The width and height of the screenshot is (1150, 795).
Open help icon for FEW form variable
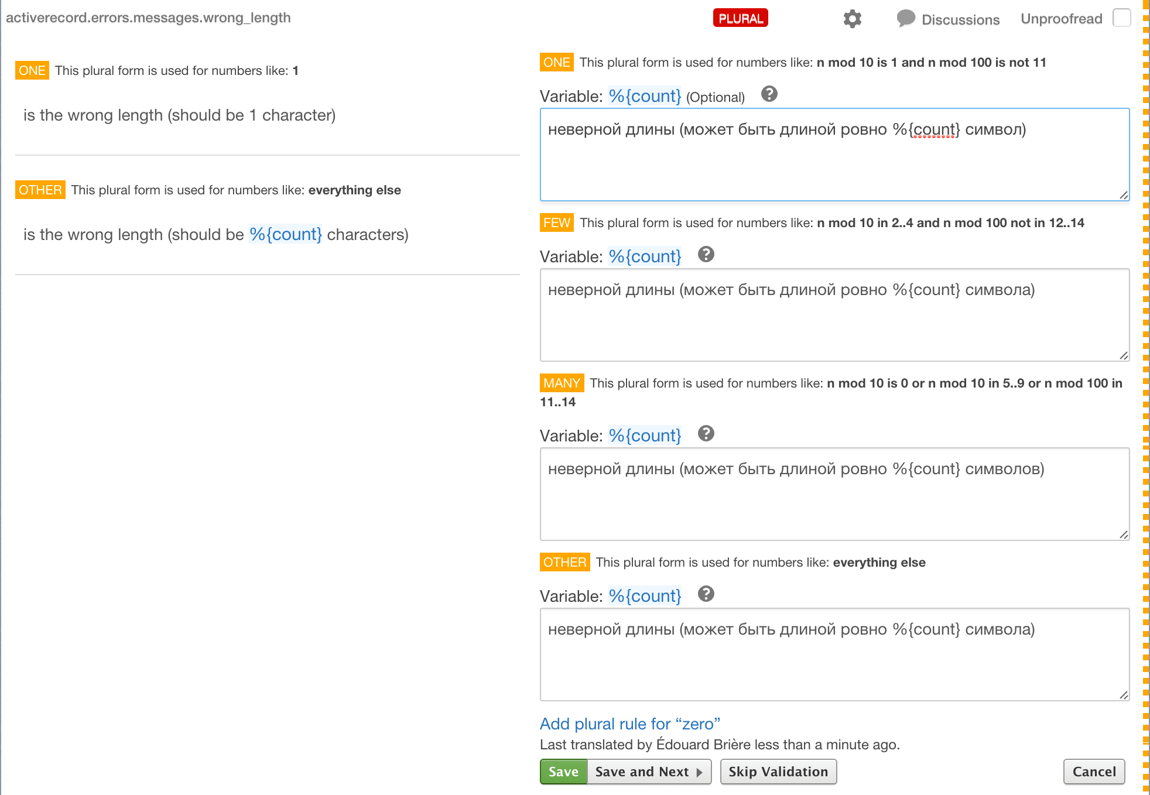coord(706,254)
